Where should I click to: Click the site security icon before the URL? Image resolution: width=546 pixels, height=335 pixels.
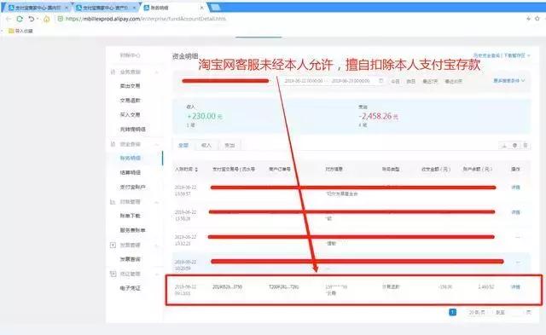(61, 19)
